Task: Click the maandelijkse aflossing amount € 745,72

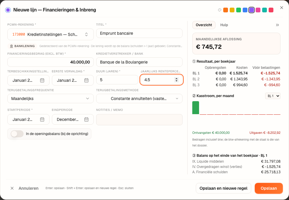Action: pos(209,47)
